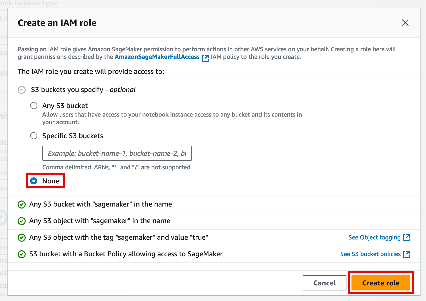
Task: Select the None radio option
Action: (34, 181)
